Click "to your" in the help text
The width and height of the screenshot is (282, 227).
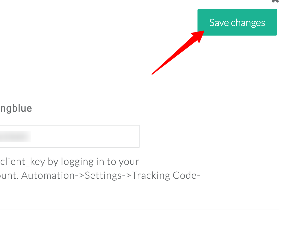tap(123, 162)
